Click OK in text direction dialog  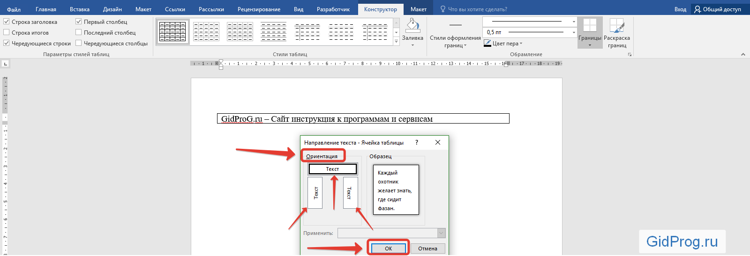pos(388,249)
